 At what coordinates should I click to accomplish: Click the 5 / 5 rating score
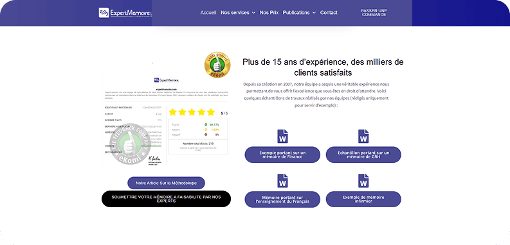pyautogui.click(x=224, y=114)
